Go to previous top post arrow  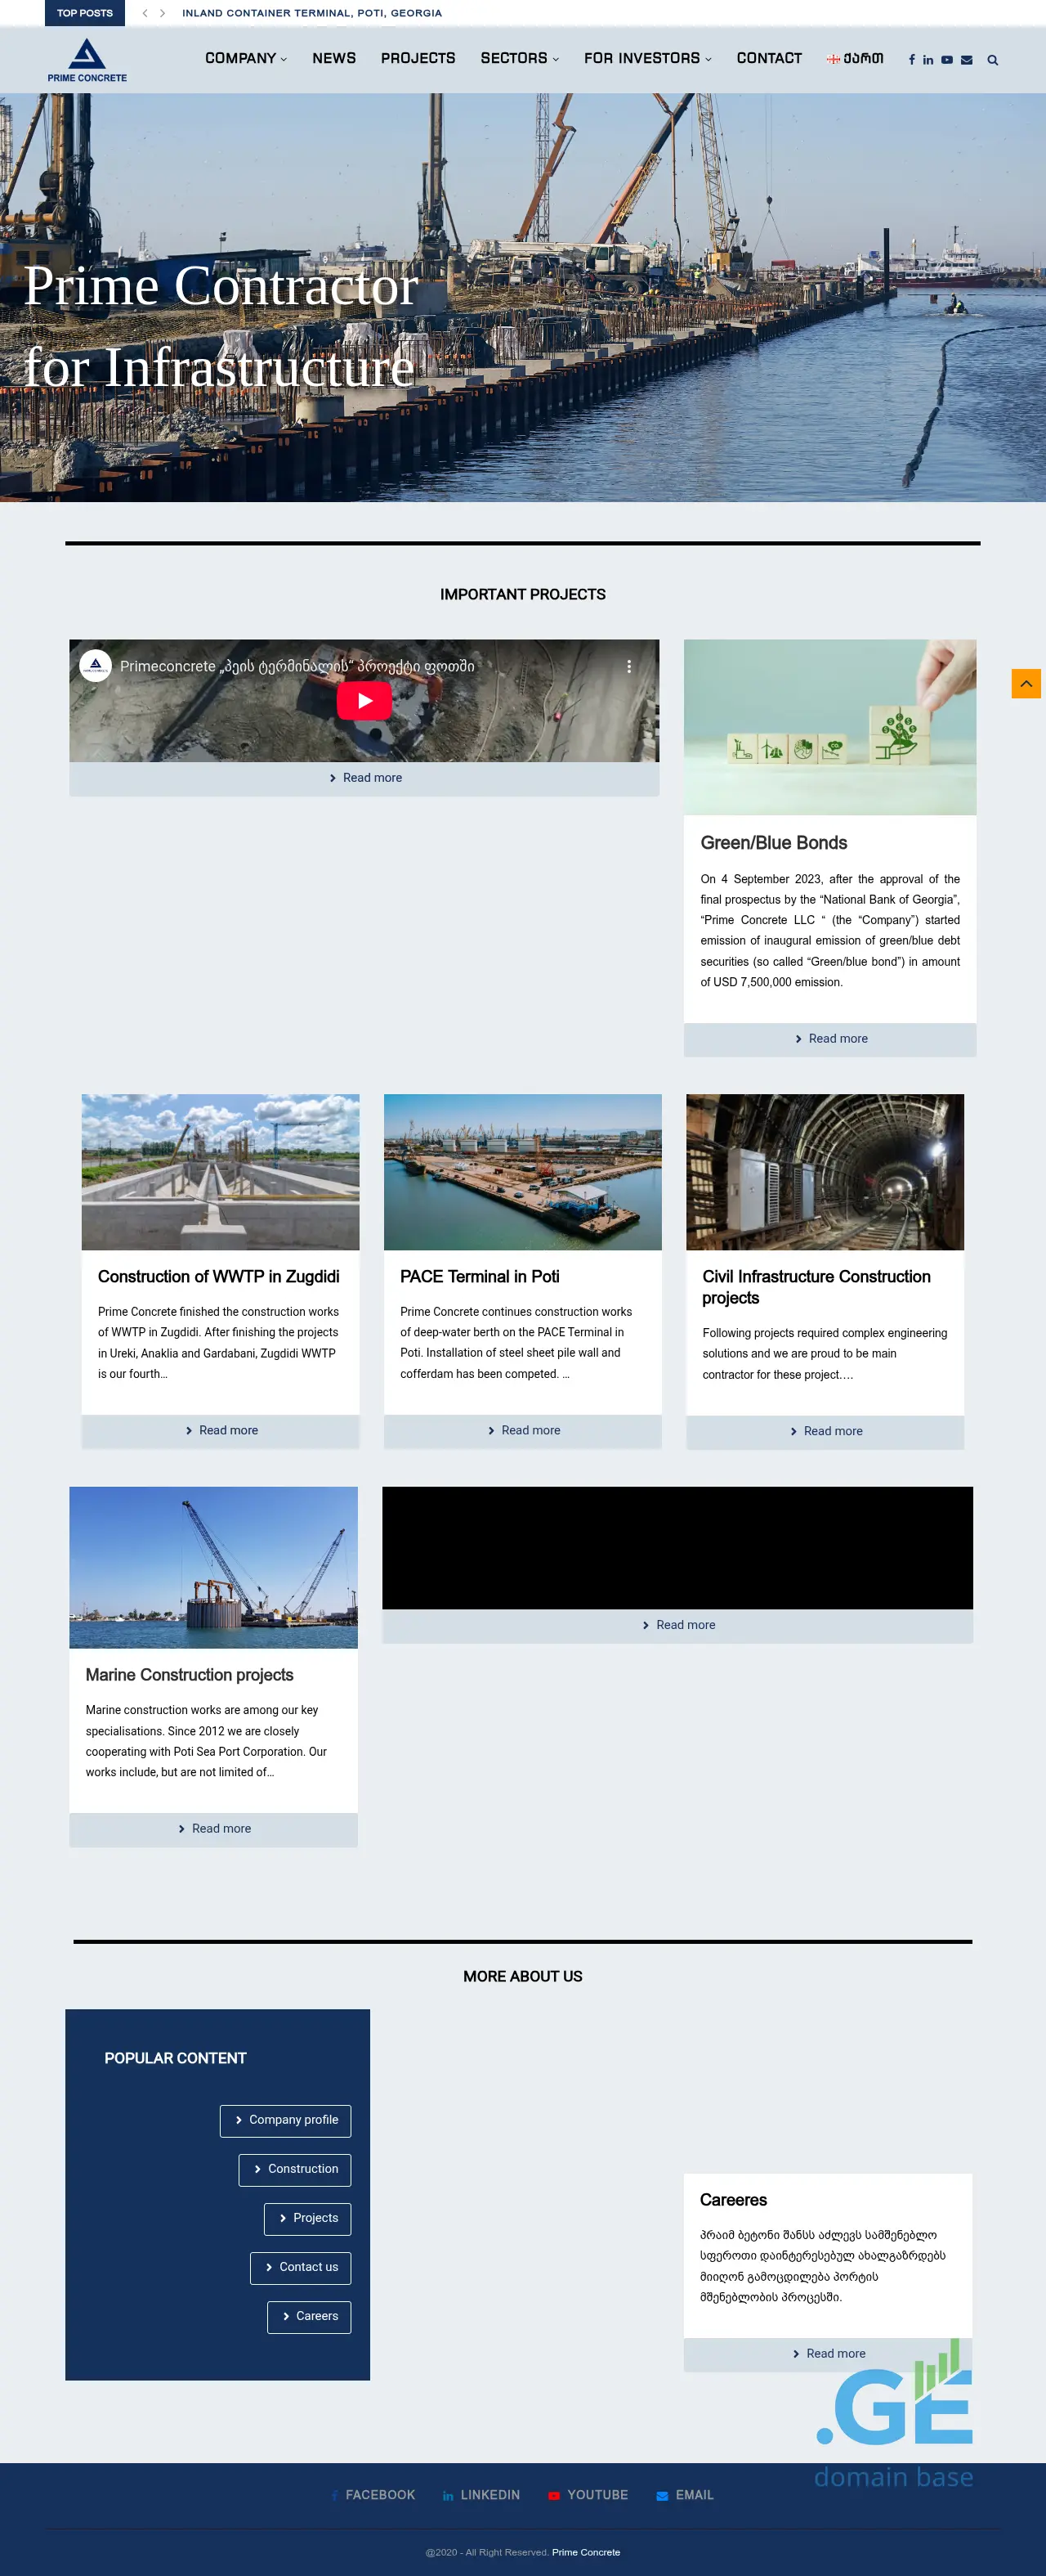pos(145,13)
